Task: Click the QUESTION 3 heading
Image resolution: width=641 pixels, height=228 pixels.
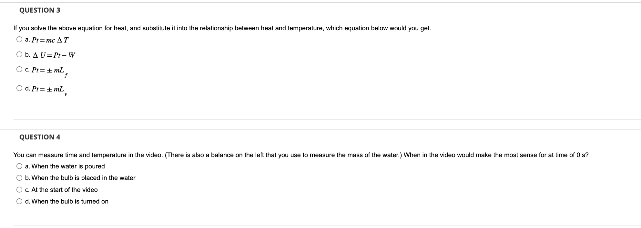Action: click(39, 10)
